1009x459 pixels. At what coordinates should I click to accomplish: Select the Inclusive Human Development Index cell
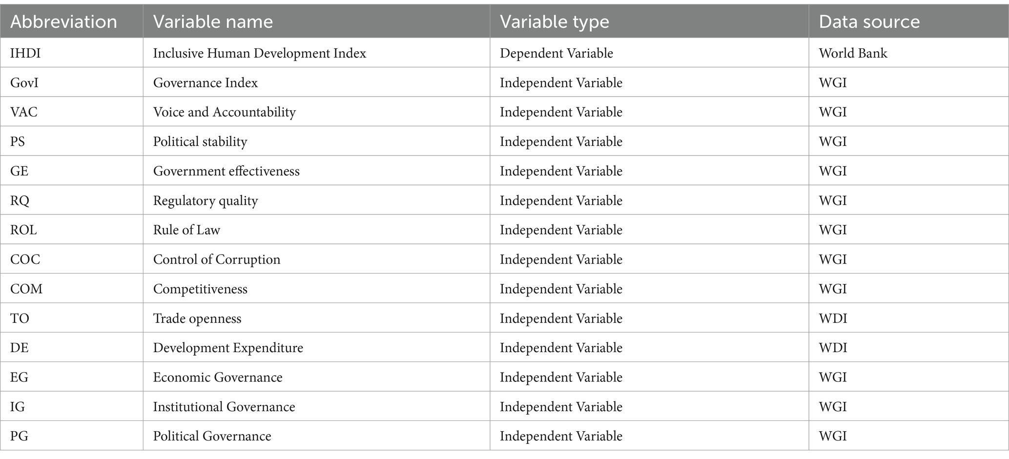pos(316,53)
